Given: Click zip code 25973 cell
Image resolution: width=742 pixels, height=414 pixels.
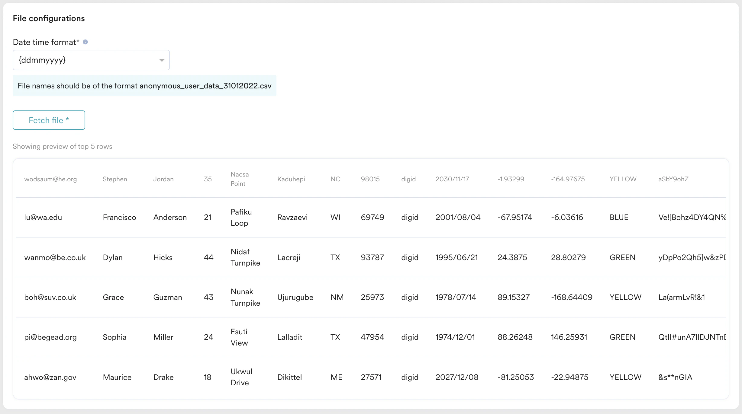Looking at the screenshot, I should pyautogui.click(x=372, y=297).
